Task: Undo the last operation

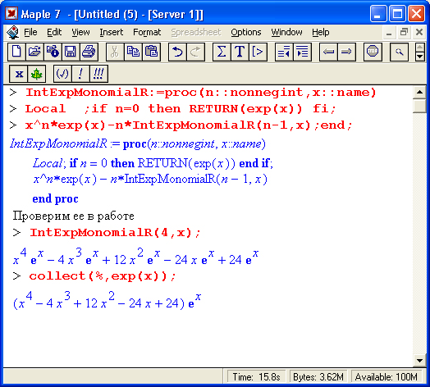Action: (177, 52)
